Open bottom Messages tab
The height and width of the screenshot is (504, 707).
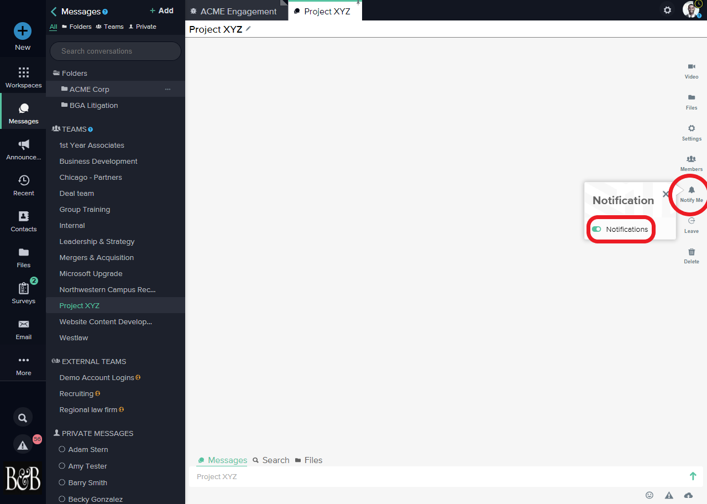pyautogui.click(x=223, y=460)
